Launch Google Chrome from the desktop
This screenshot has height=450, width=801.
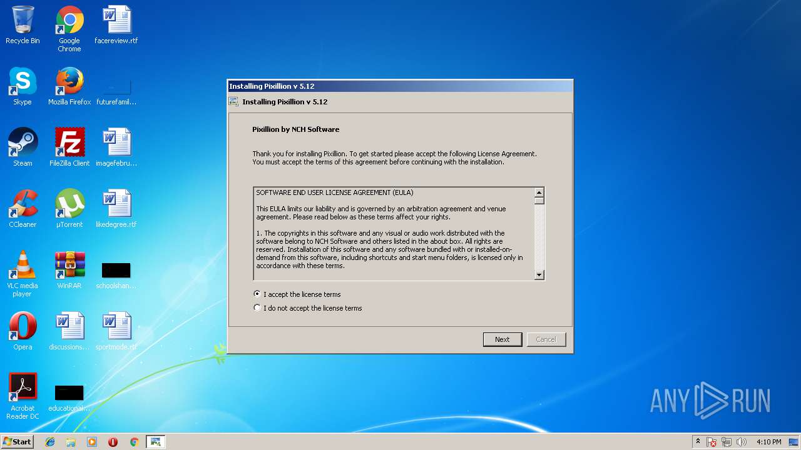[x=69, y=29]
